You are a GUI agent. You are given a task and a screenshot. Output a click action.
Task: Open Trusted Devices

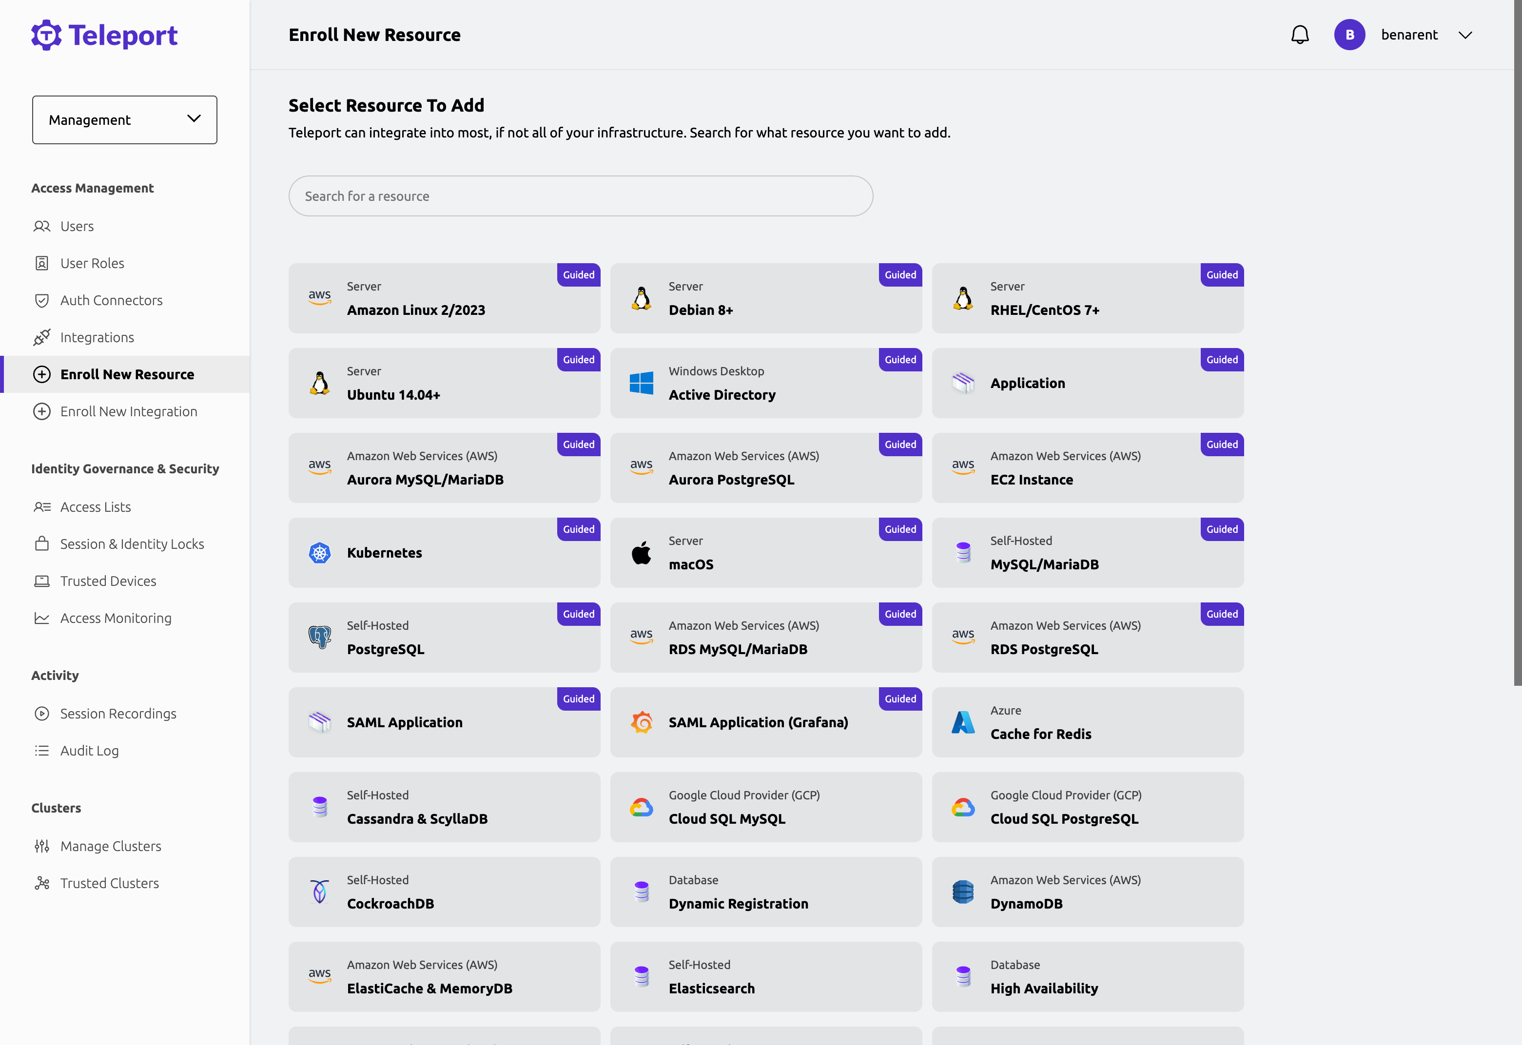pyautogui.click(x=108, y=581)
